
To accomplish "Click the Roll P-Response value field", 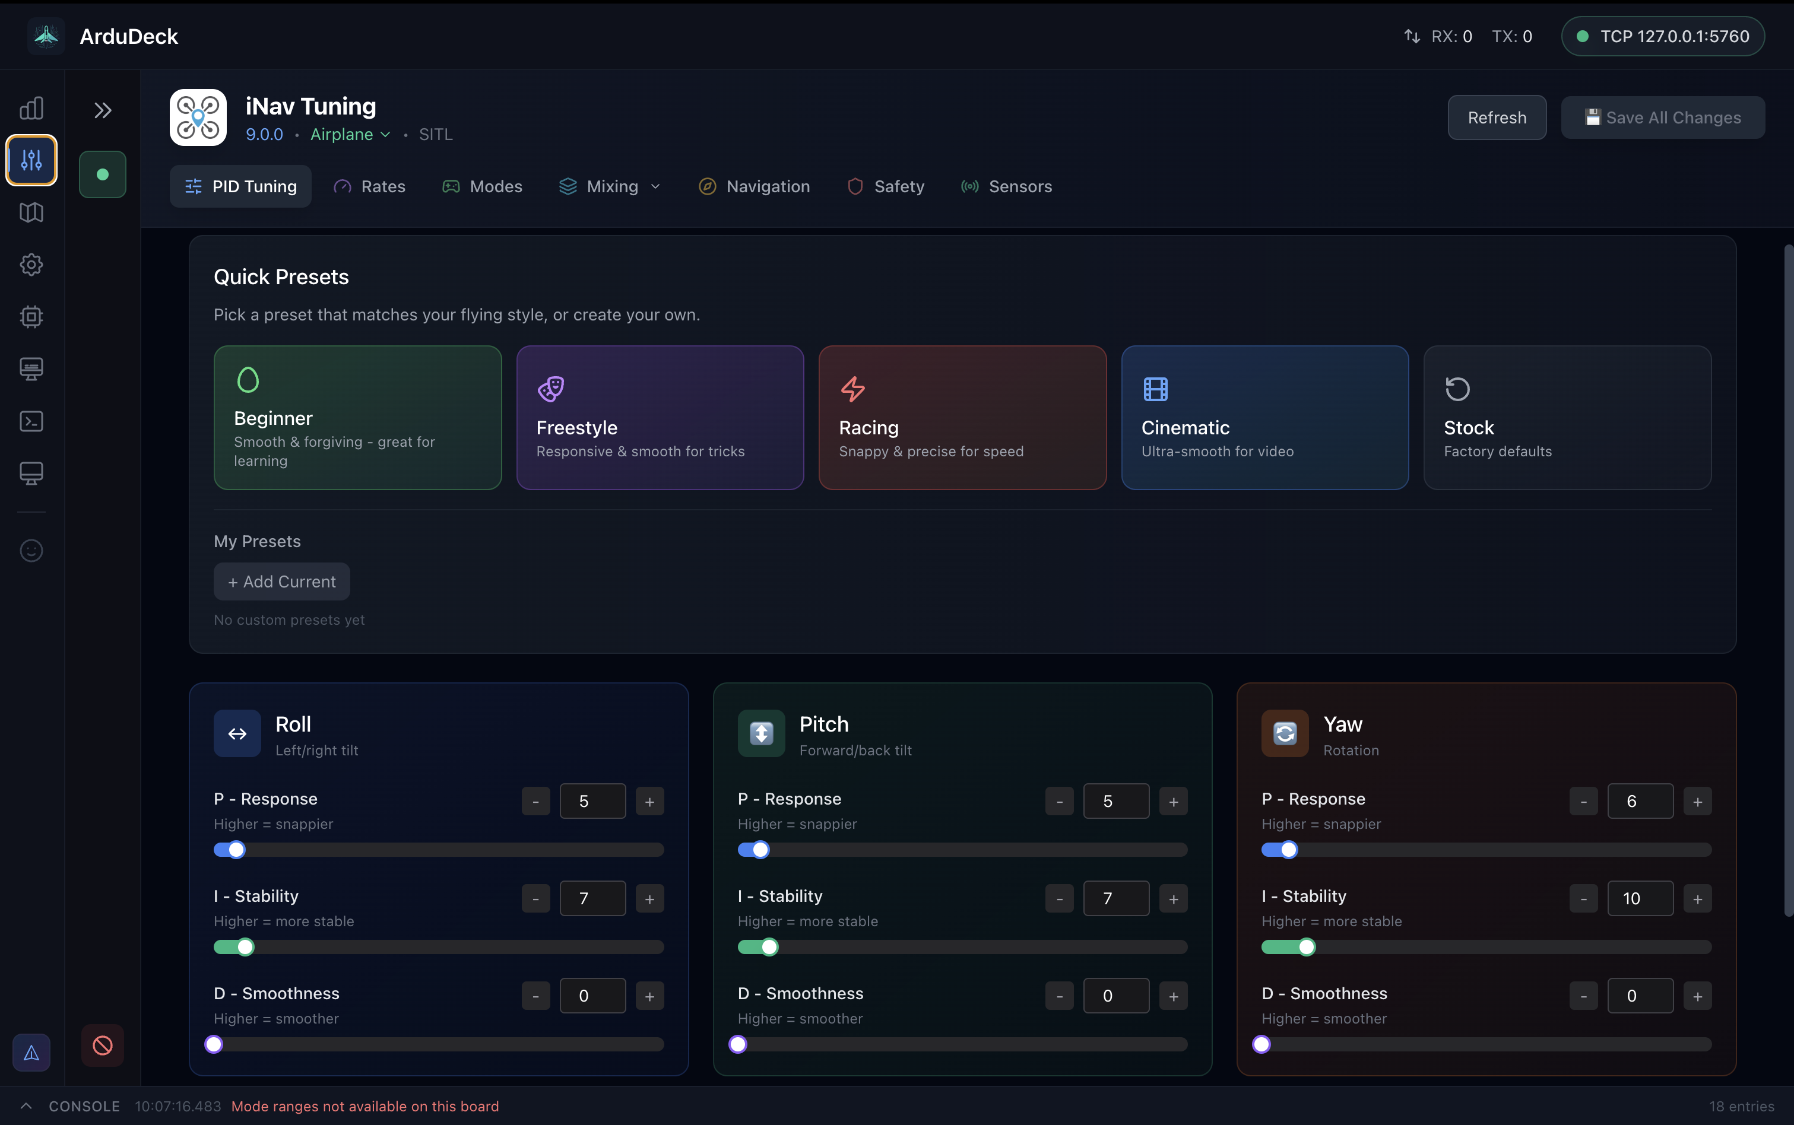I will pos(592,802).
